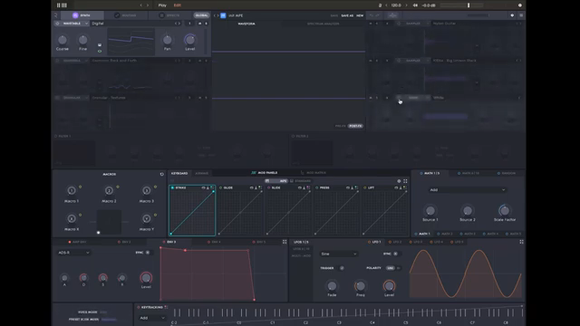Click the blue preset icon
The image size is (580, 326).
[x=223, y=15]
